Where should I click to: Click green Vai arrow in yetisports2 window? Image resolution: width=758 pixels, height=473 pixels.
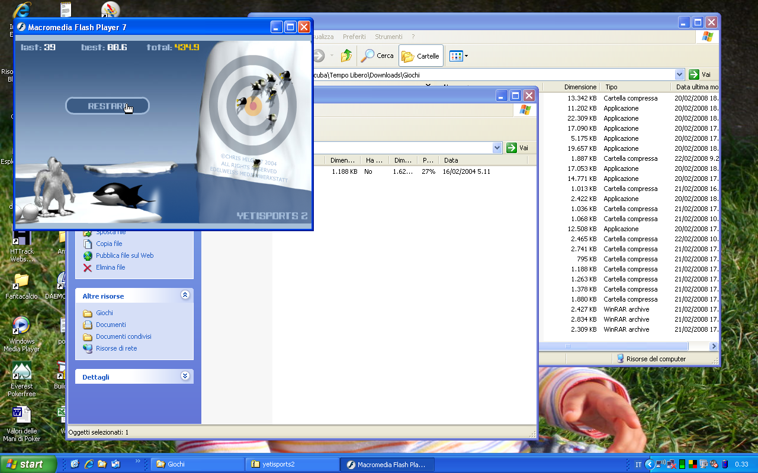pos(512,148)
